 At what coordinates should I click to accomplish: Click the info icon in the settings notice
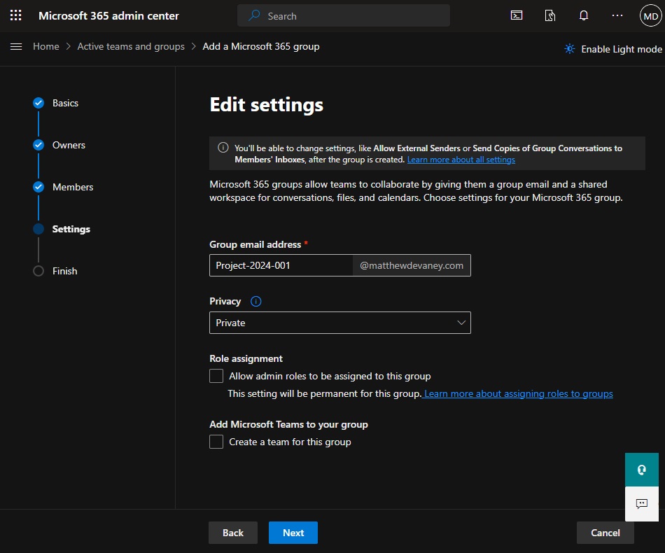coord(223,148)
